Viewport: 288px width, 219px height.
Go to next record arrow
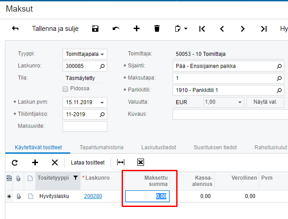(243, 29)
